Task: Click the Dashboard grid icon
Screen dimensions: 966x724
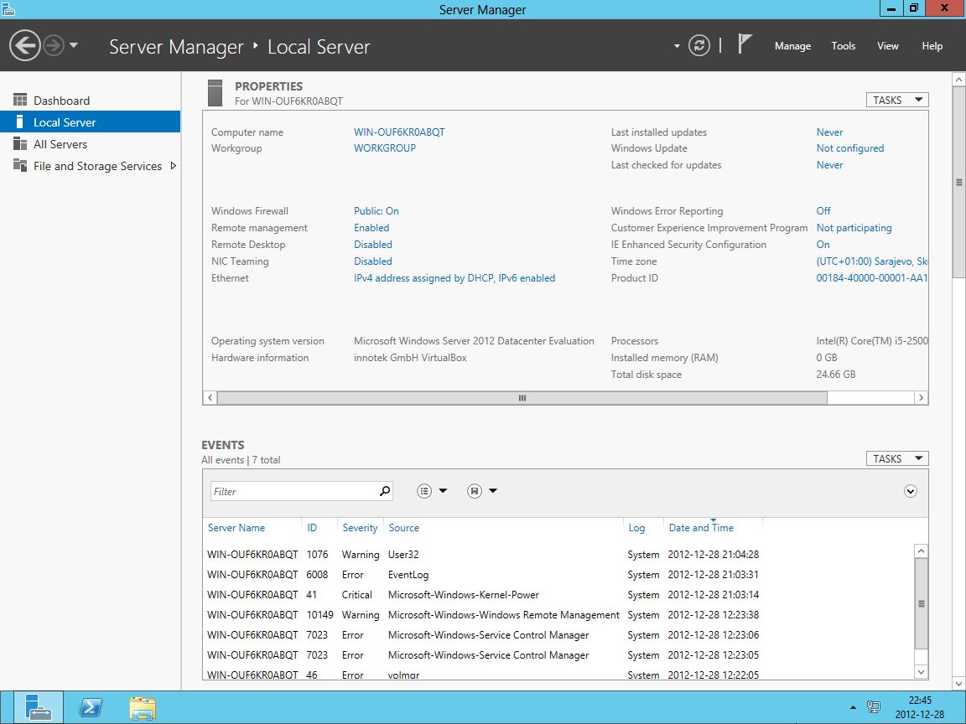Action: [20, 100]
